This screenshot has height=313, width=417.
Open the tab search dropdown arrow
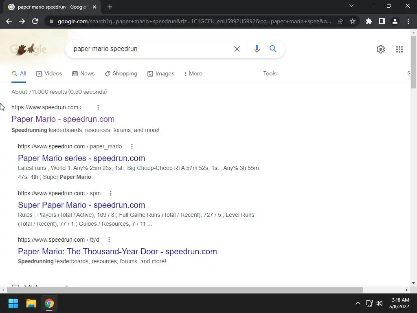(351, 6)
